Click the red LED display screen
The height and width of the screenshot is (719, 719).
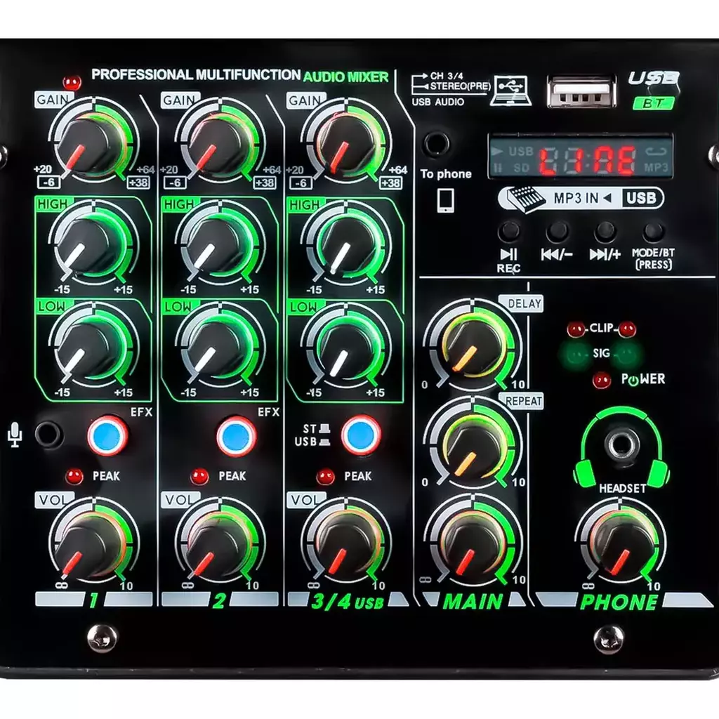click(x=580, y=159)
